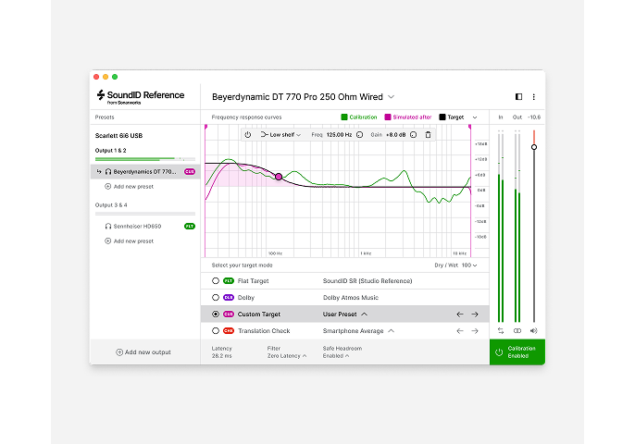
Task: Click the SoundID Reference logo
Action: point(140,97)
